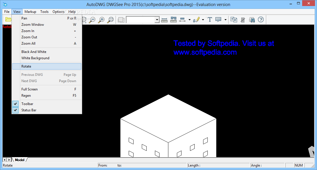Screen dimensions: 317x170
Task: Close the open View menu
Action: pyautogui.click(x=17, y=11)
